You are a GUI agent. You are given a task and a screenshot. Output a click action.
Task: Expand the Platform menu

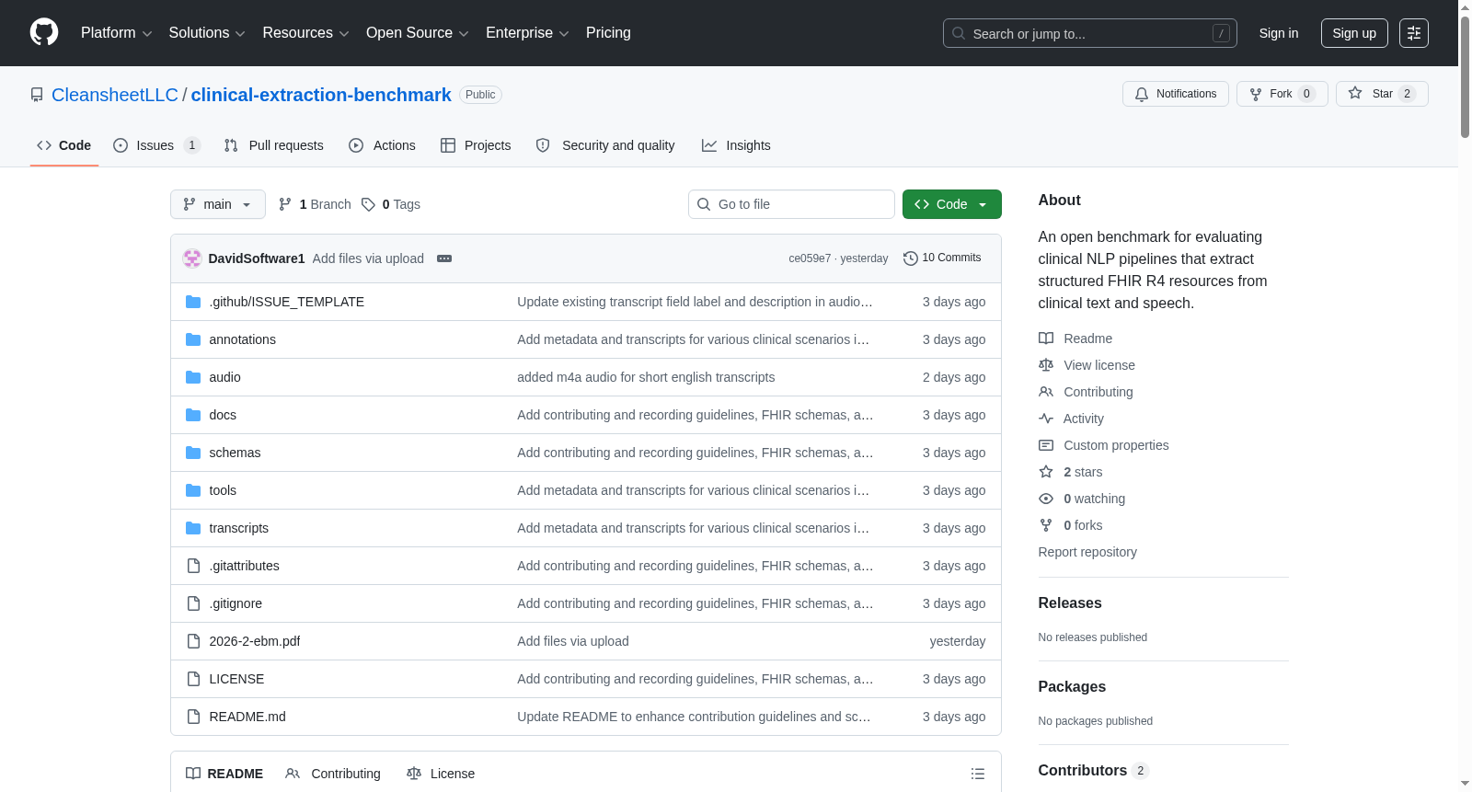click(117, 33)
